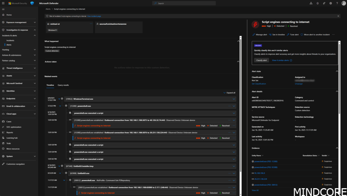The image size is (347, 196).
Task: Click the Reports chart icon in sidebar
Action: 3,133
